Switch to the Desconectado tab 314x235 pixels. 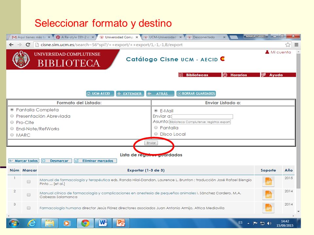[206, 37]
